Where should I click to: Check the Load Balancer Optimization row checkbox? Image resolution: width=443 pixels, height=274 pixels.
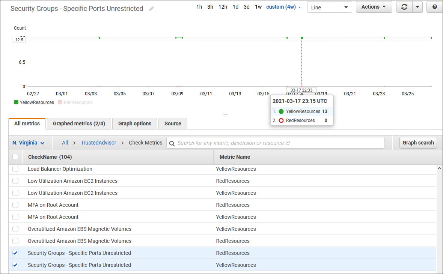click(x=15, y=169)
